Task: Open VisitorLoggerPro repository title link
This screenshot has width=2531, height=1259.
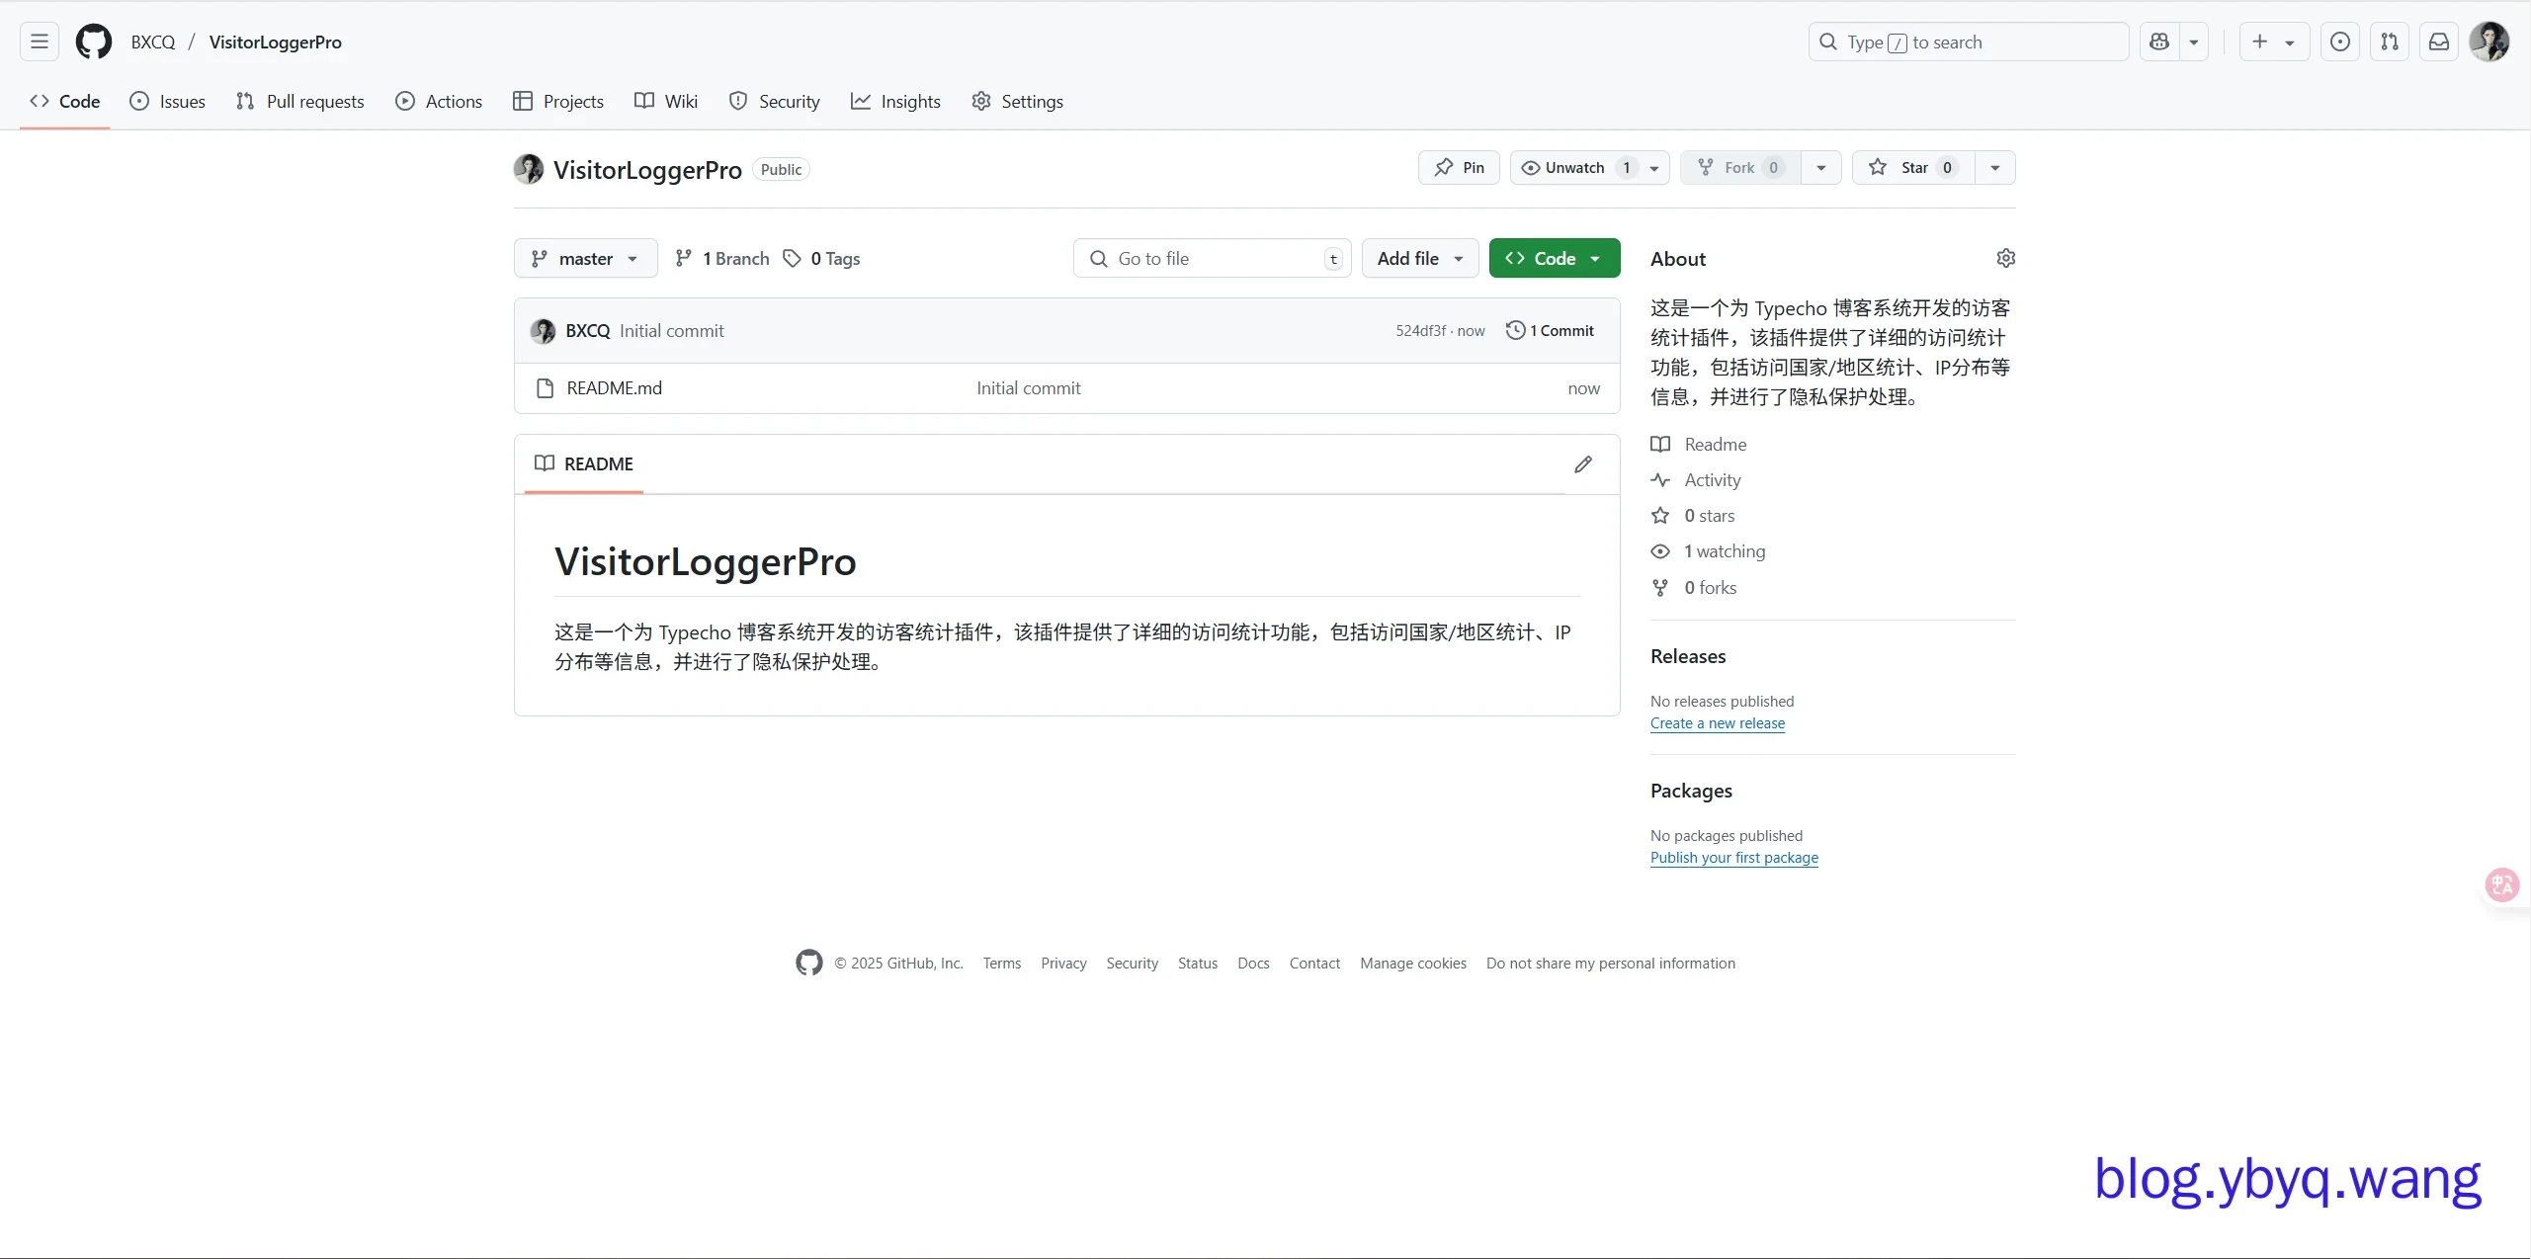Action: point(647,169)
